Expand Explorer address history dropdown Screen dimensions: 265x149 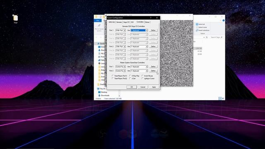[x=204, y=37]
